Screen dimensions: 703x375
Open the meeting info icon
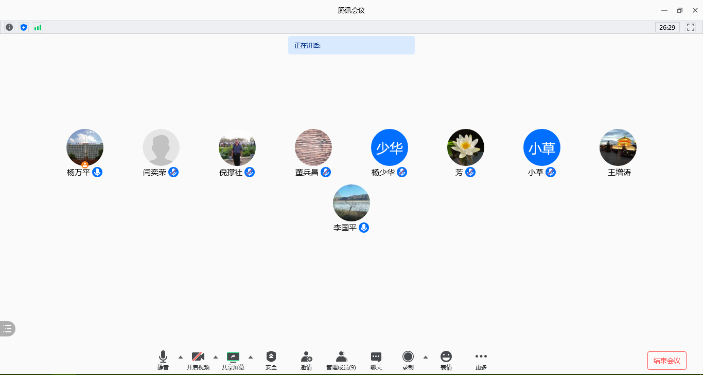(9, 27)
